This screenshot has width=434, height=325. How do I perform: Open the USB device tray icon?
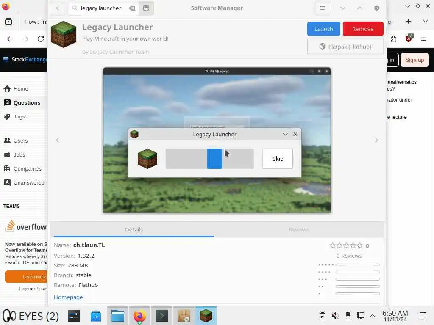point(348,316)
